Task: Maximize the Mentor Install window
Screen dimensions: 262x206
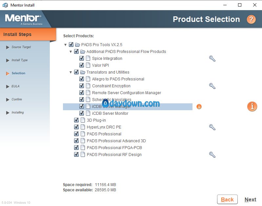Action: click(240, 5)
